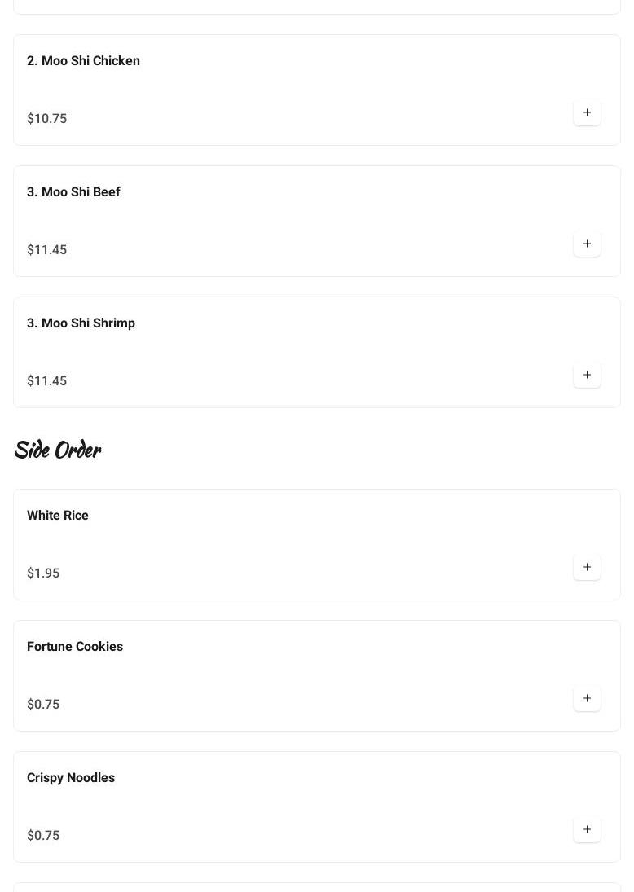634x892 pixels.
Task: View the 3. Moo Shi Shrimp item name
Action: point(81,323)
